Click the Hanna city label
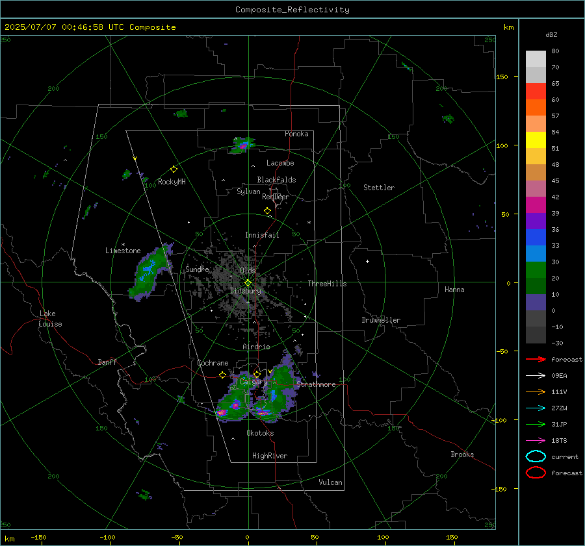The width and height of the screenshot is (585, 546). point(454,290)
